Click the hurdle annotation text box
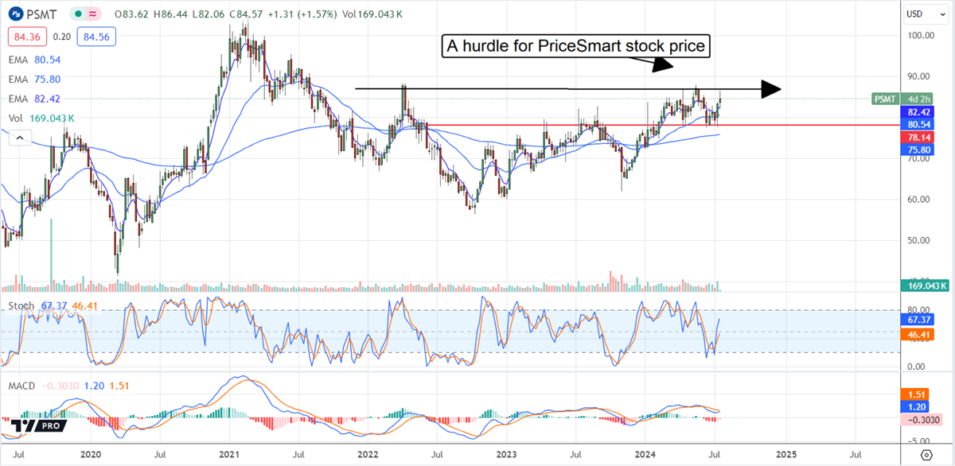The width and height of the screenshot is (955, 466). tap(575, 48)
